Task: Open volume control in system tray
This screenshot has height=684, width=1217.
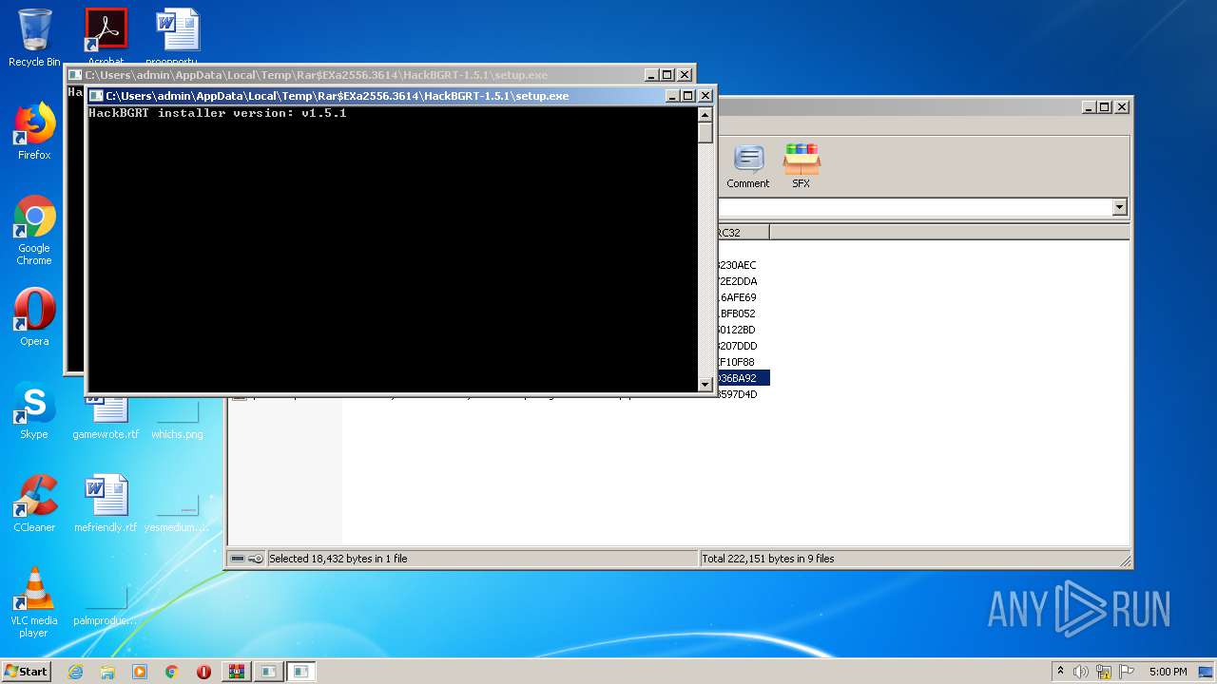Action: (1081, 672)
